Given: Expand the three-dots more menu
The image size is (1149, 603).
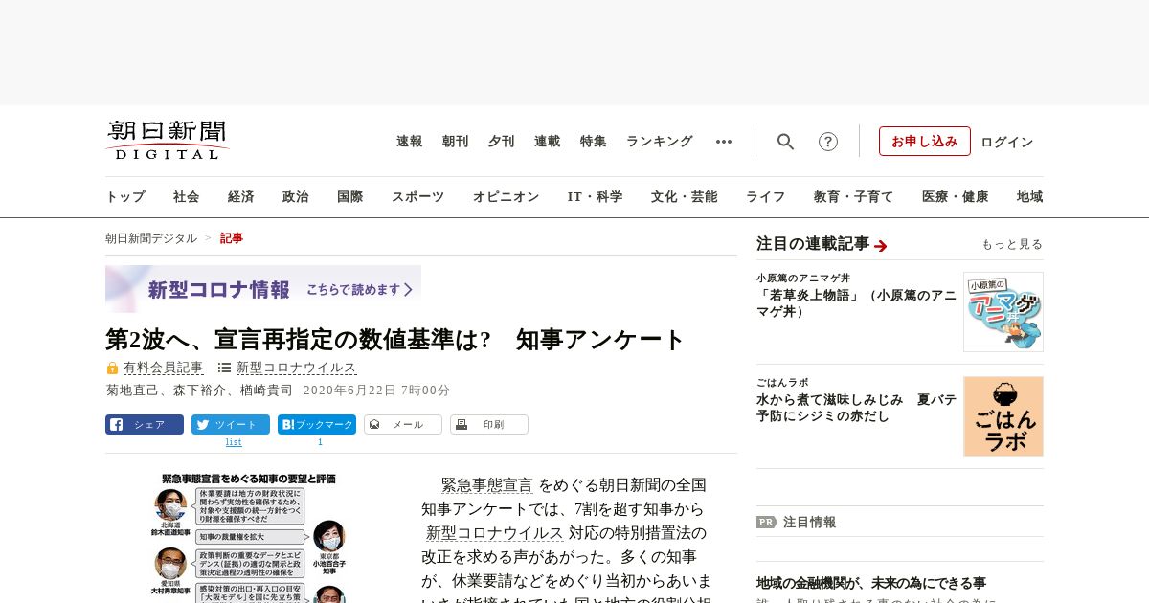Looking at the screenshot, I should point(724,142).
